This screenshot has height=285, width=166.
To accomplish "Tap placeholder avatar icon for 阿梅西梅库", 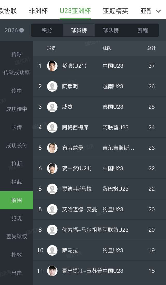I will (x=52, y=127).
